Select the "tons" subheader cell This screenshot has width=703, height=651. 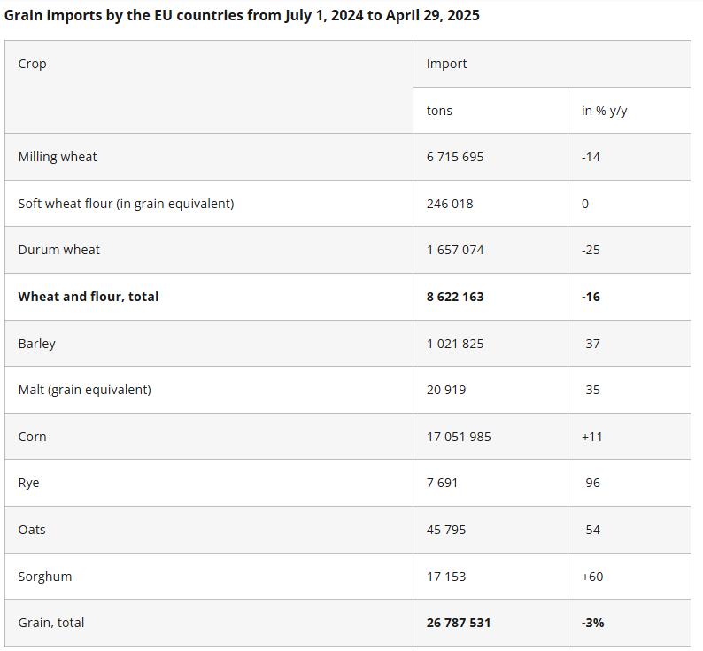(439, 111)
